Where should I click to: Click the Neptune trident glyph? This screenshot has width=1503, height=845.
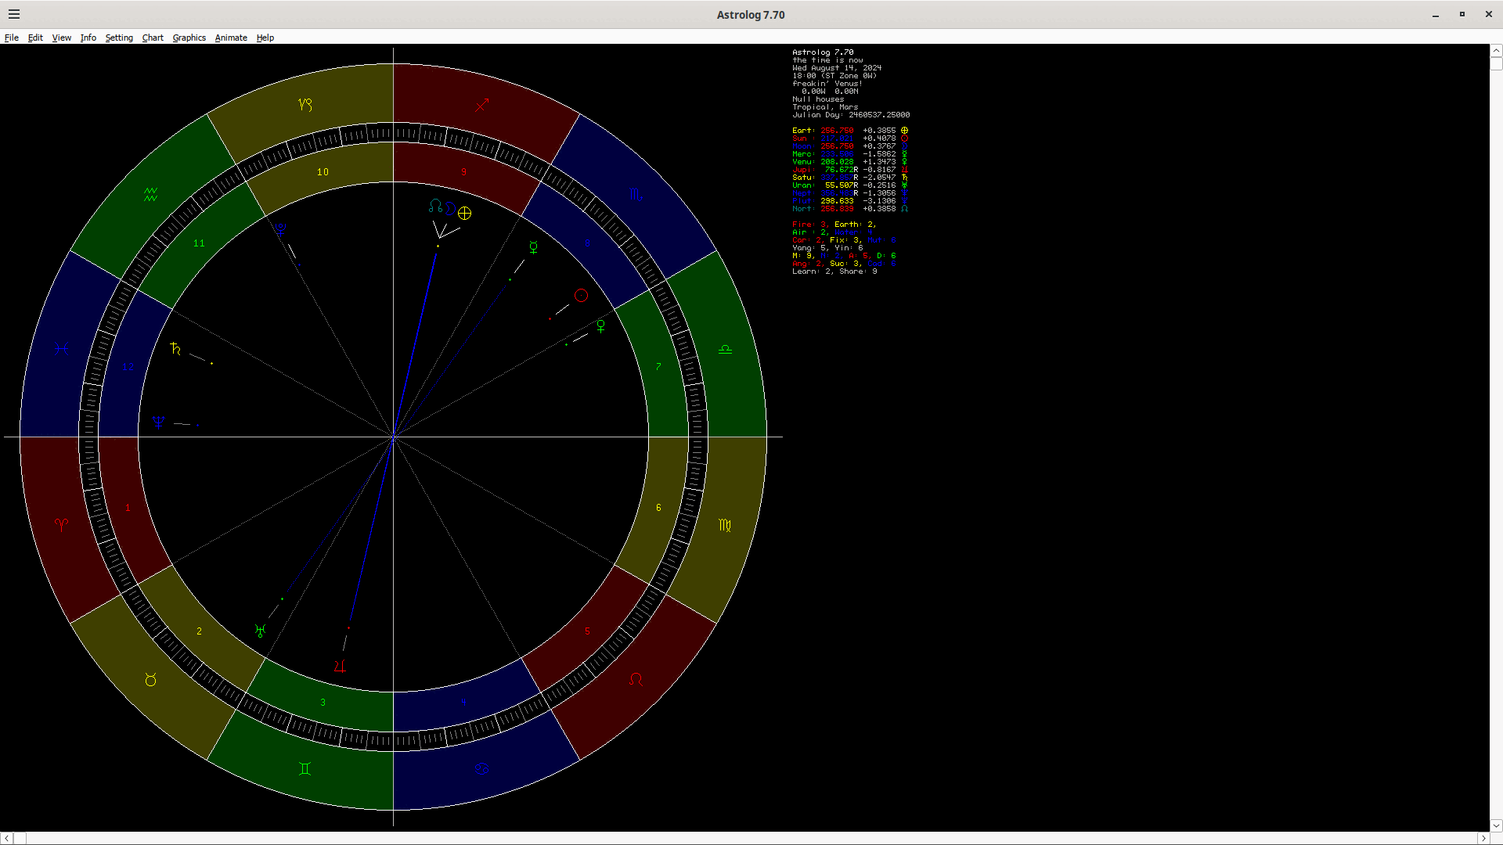(x=159, y=422)
